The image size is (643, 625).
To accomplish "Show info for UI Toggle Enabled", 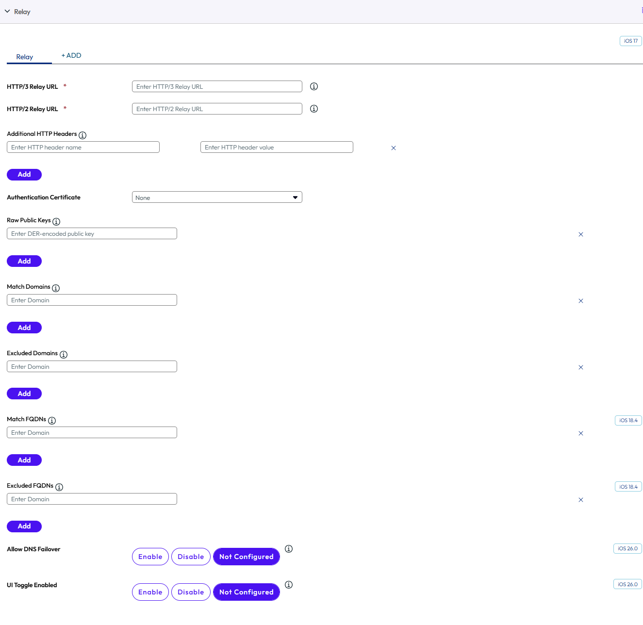I will click(x=289, y=585).
